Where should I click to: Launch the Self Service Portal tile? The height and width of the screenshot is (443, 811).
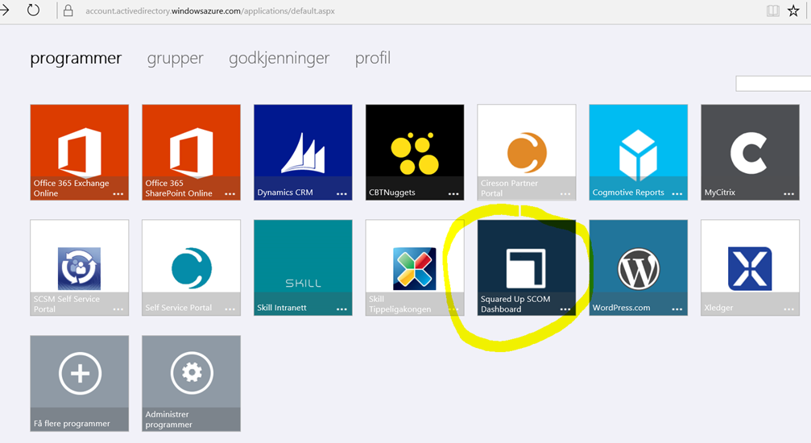coord(191,267)
